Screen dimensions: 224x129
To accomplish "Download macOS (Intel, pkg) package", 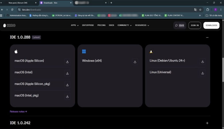I will coord(67,97).
